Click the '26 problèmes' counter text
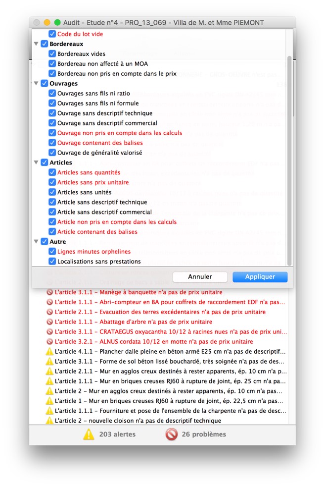The image size is (325, 487). pyautogui.click(x=204, y=434)
